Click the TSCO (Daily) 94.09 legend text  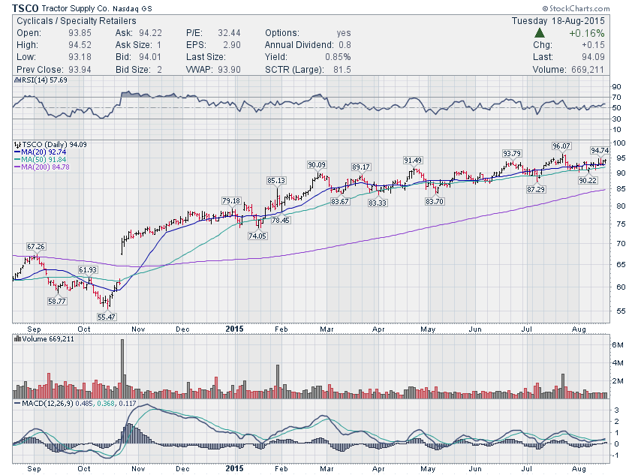(x=54, y=145)
